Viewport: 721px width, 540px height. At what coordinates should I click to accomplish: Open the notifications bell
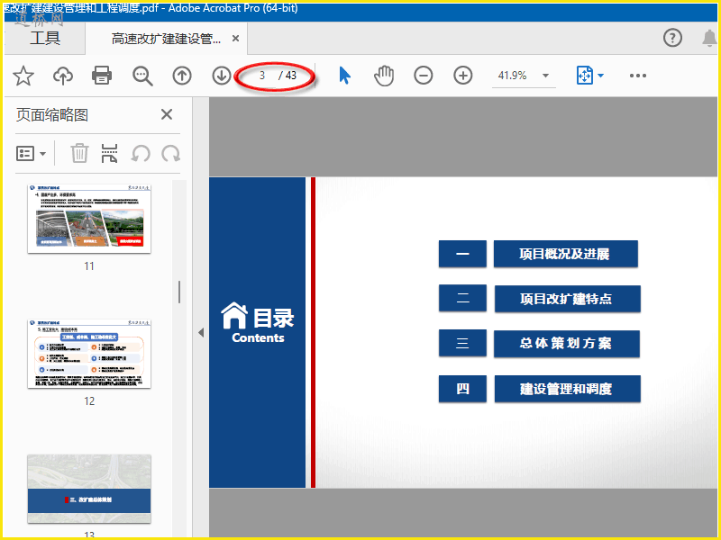709,38
